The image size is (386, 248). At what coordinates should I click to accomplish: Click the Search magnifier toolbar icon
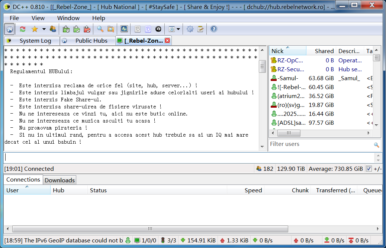pos(100,29)
